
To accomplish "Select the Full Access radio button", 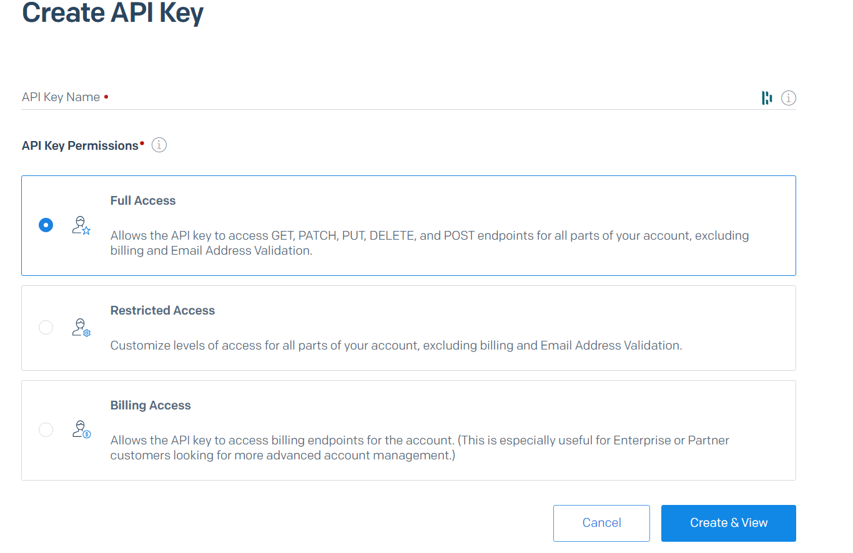I will (x=46, y=225).
